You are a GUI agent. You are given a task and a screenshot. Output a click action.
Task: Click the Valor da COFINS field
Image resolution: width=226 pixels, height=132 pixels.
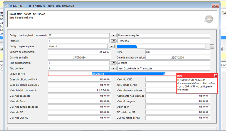79,118
